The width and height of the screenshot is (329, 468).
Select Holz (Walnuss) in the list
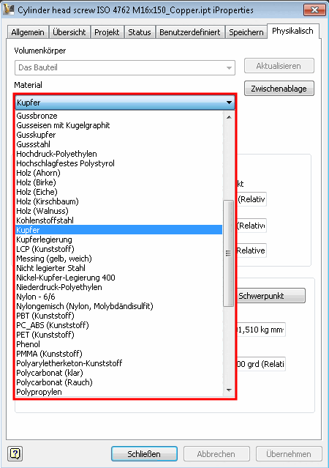(119, 211)
